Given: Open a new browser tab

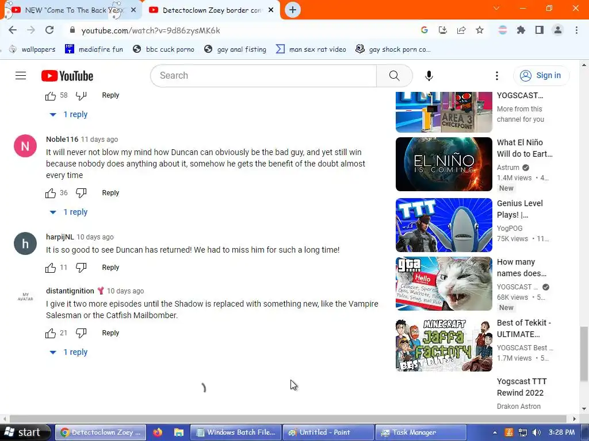Looking at the screenshot, I should (293, 10).
